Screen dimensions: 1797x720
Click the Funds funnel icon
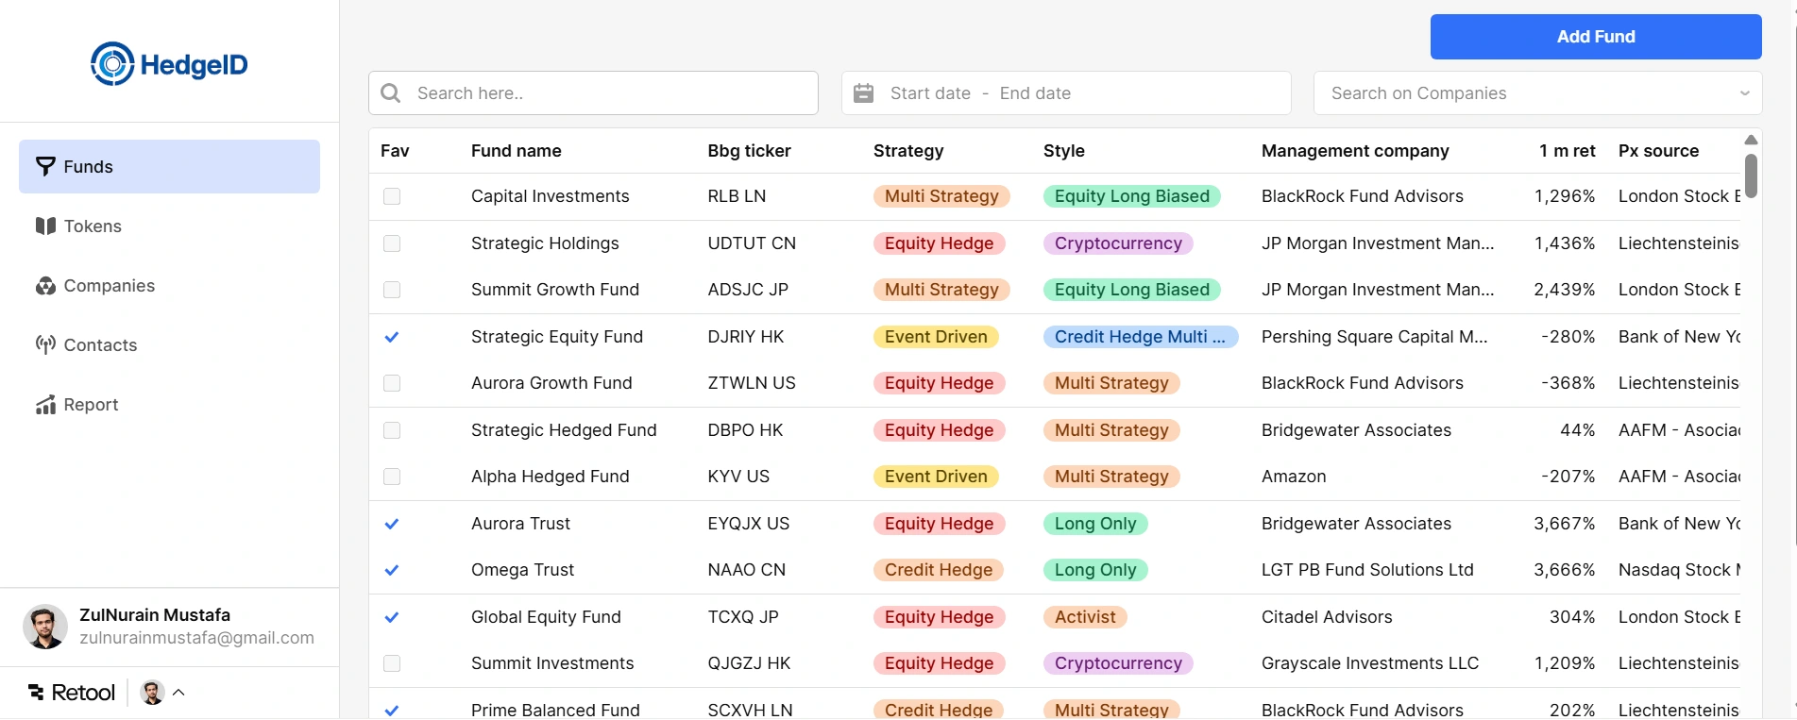45,167
